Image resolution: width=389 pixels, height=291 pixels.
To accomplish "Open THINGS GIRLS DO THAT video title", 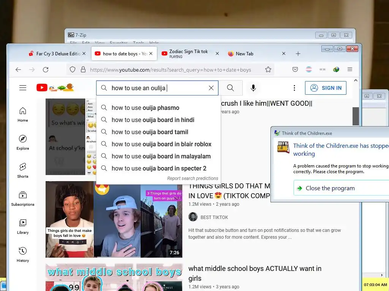I will 229,191.
